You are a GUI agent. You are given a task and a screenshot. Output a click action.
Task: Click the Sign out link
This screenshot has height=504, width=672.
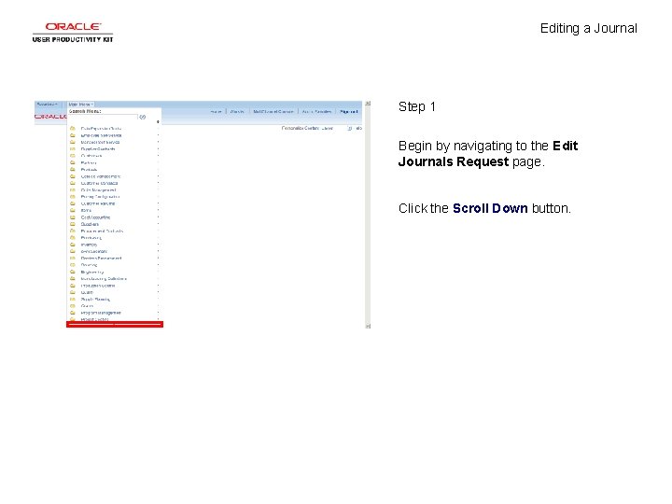tap(349, 112)
